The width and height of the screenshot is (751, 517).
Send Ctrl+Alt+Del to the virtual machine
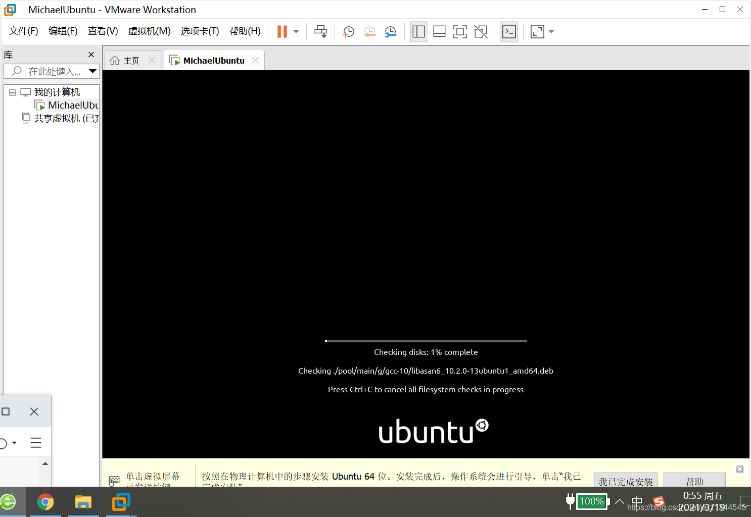click(x=320, y=31)
